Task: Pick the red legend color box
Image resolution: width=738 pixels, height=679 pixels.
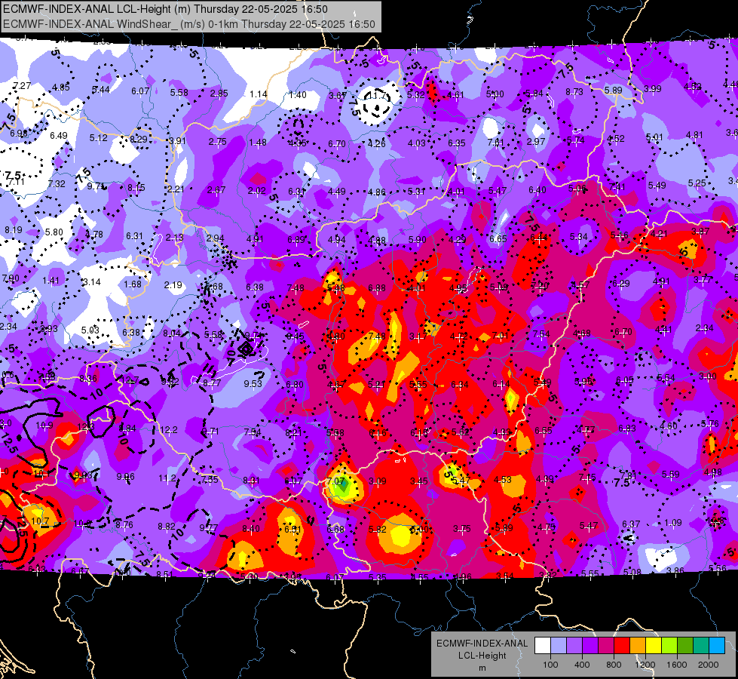Action: tap(622, 646)
